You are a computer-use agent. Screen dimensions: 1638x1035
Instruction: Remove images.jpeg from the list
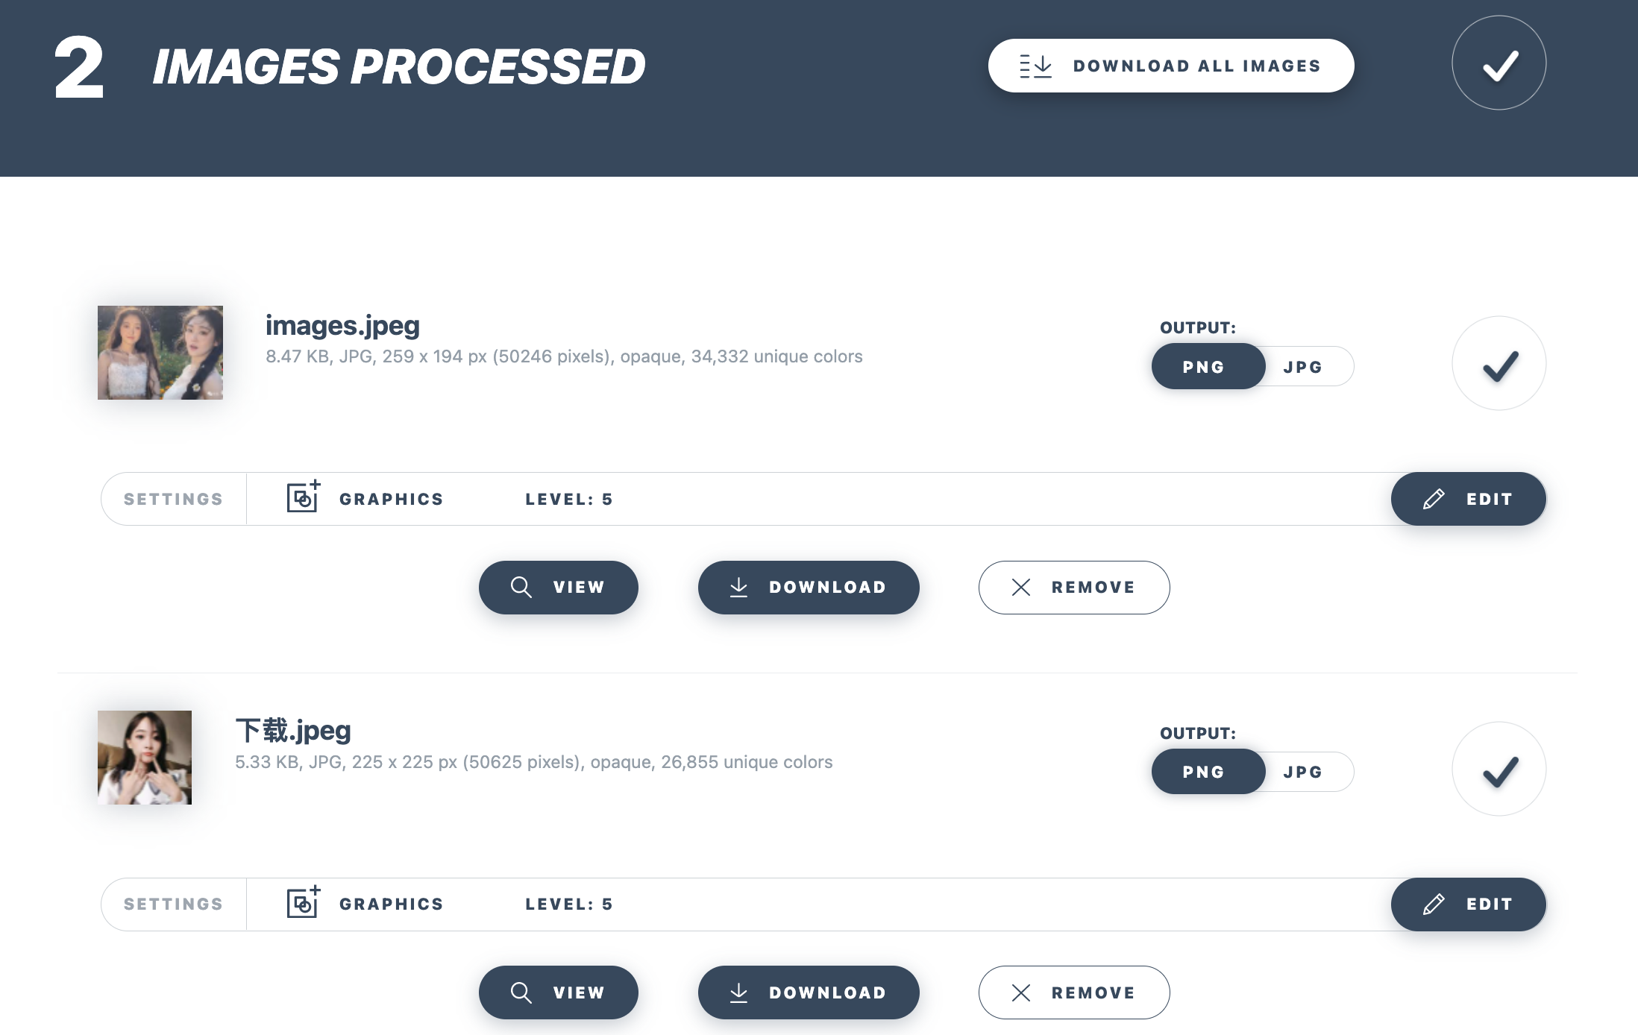tap(1073, 588)
